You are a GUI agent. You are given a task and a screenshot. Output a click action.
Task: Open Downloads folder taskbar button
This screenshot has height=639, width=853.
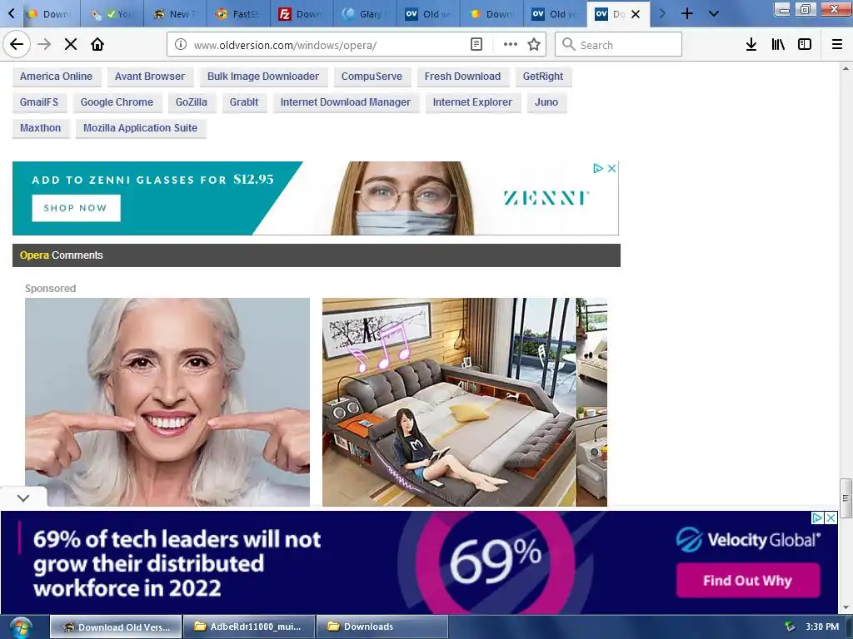tap(382, 627)
